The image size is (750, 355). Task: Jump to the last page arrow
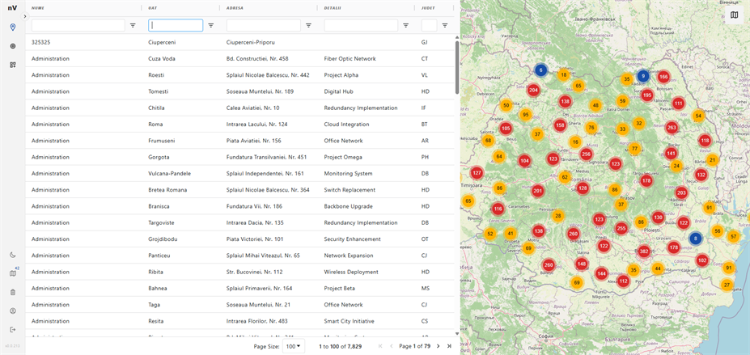coord(449,346)
